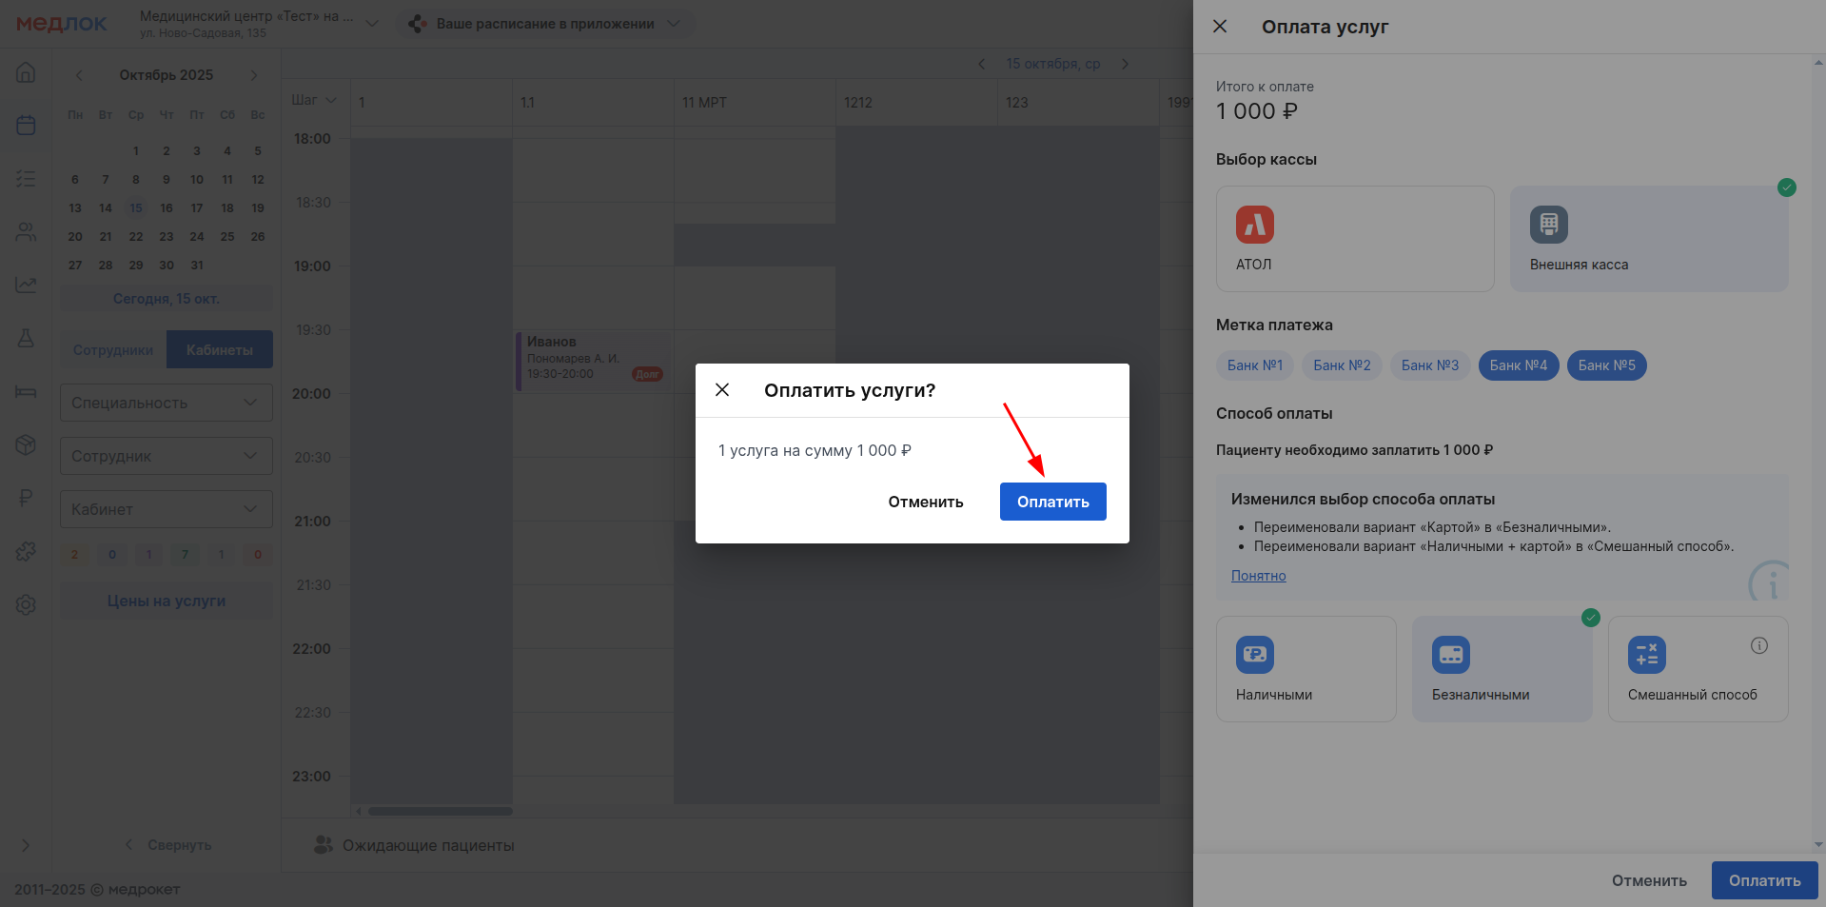Switch to the Кабинеты tab
The width and height of the screenshot is (1826, 907).
(220, 350)
